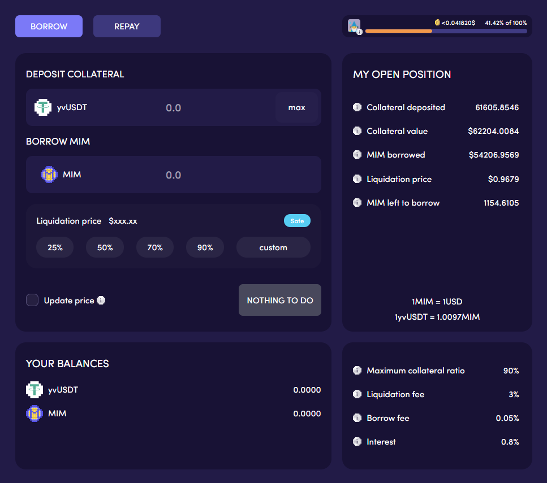This screenshot has height=483, width=547.
Task: Select the 25% collateral ratio option
Action: tap(55, 247)
